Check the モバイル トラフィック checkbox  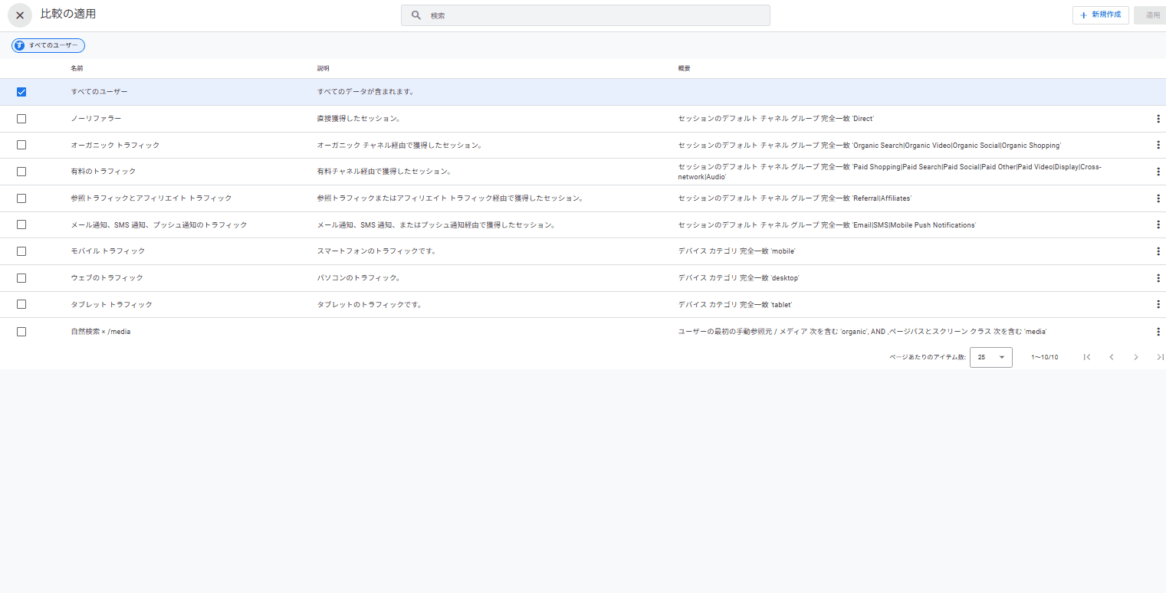(x=21, y=251)
